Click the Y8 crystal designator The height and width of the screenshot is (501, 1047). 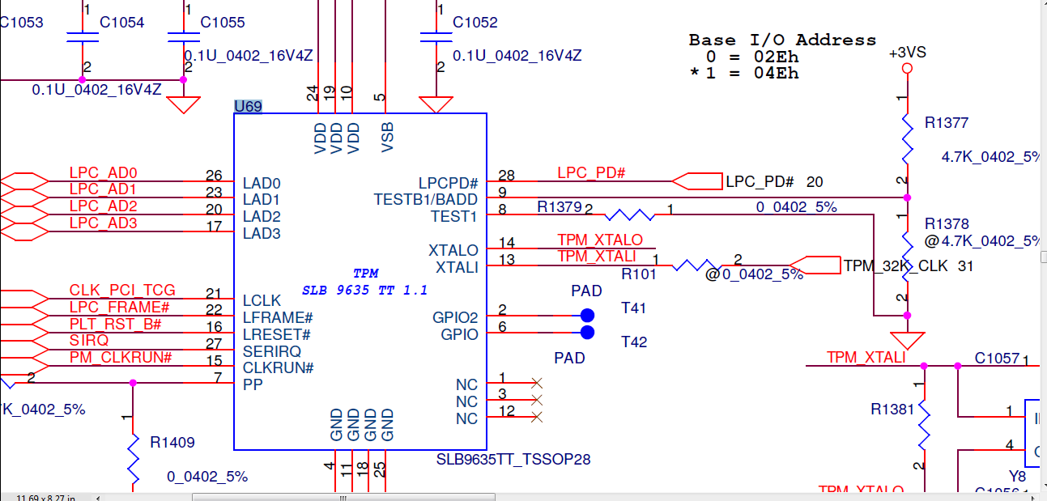tap(1017, 476)
